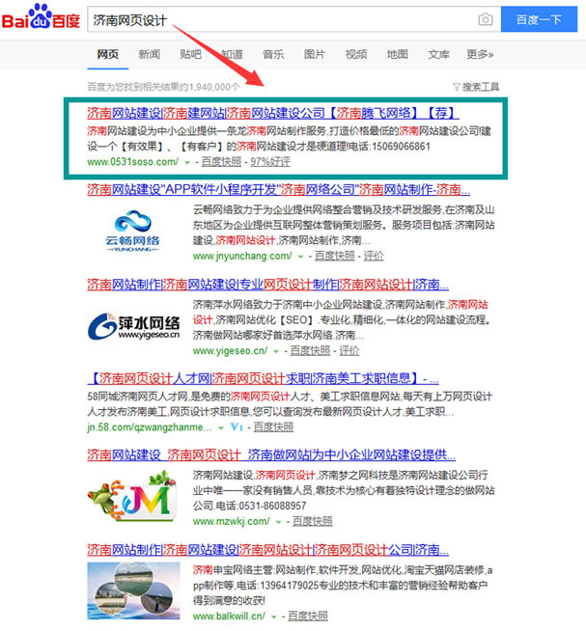Click the V1 verification badge icon
Screen dimensions: 586x631
(x=237, y=427)
